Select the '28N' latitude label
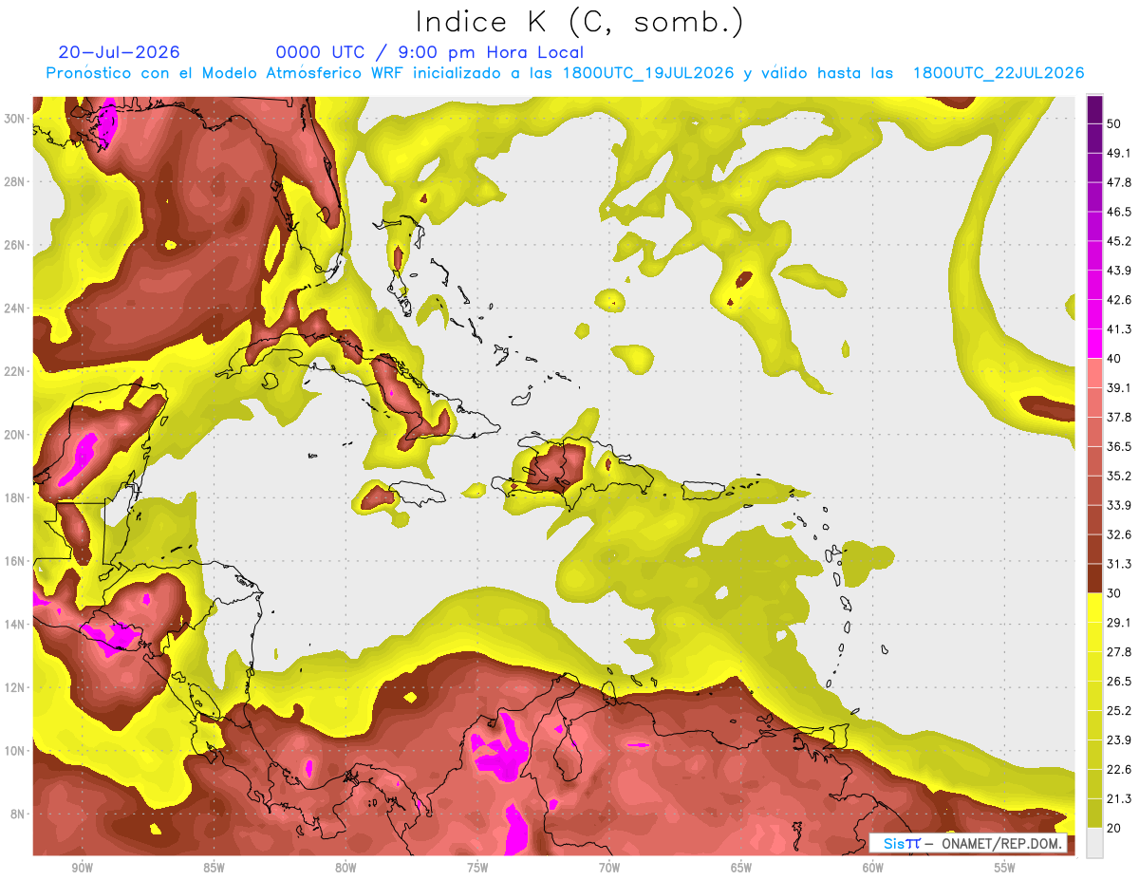Viewport: 1139px width, 880px height. pos(15,181)
